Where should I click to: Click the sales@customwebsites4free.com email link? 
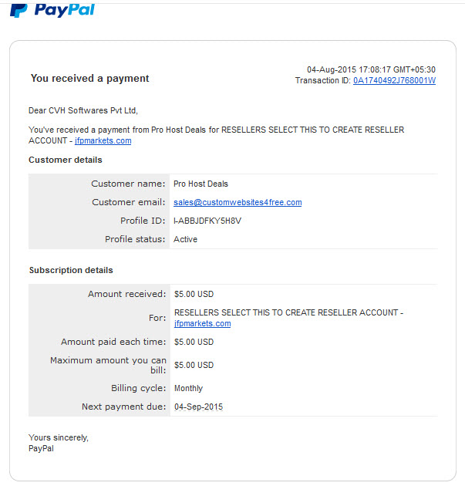tap(238, 202)
